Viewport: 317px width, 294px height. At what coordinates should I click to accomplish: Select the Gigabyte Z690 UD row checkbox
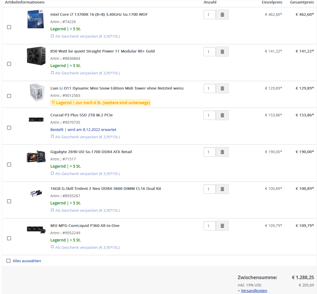click(9, 164)
